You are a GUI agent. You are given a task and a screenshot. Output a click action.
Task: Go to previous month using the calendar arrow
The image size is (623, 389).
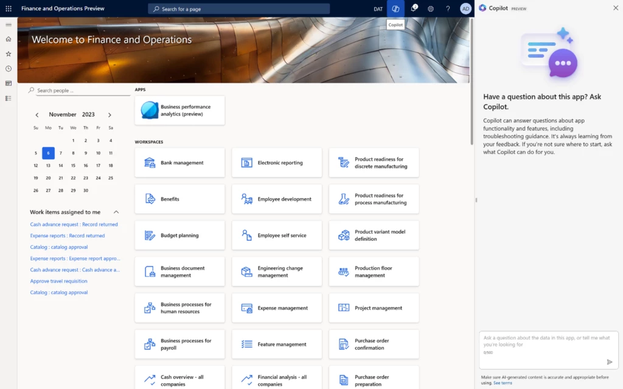click(x=37, y=114)
